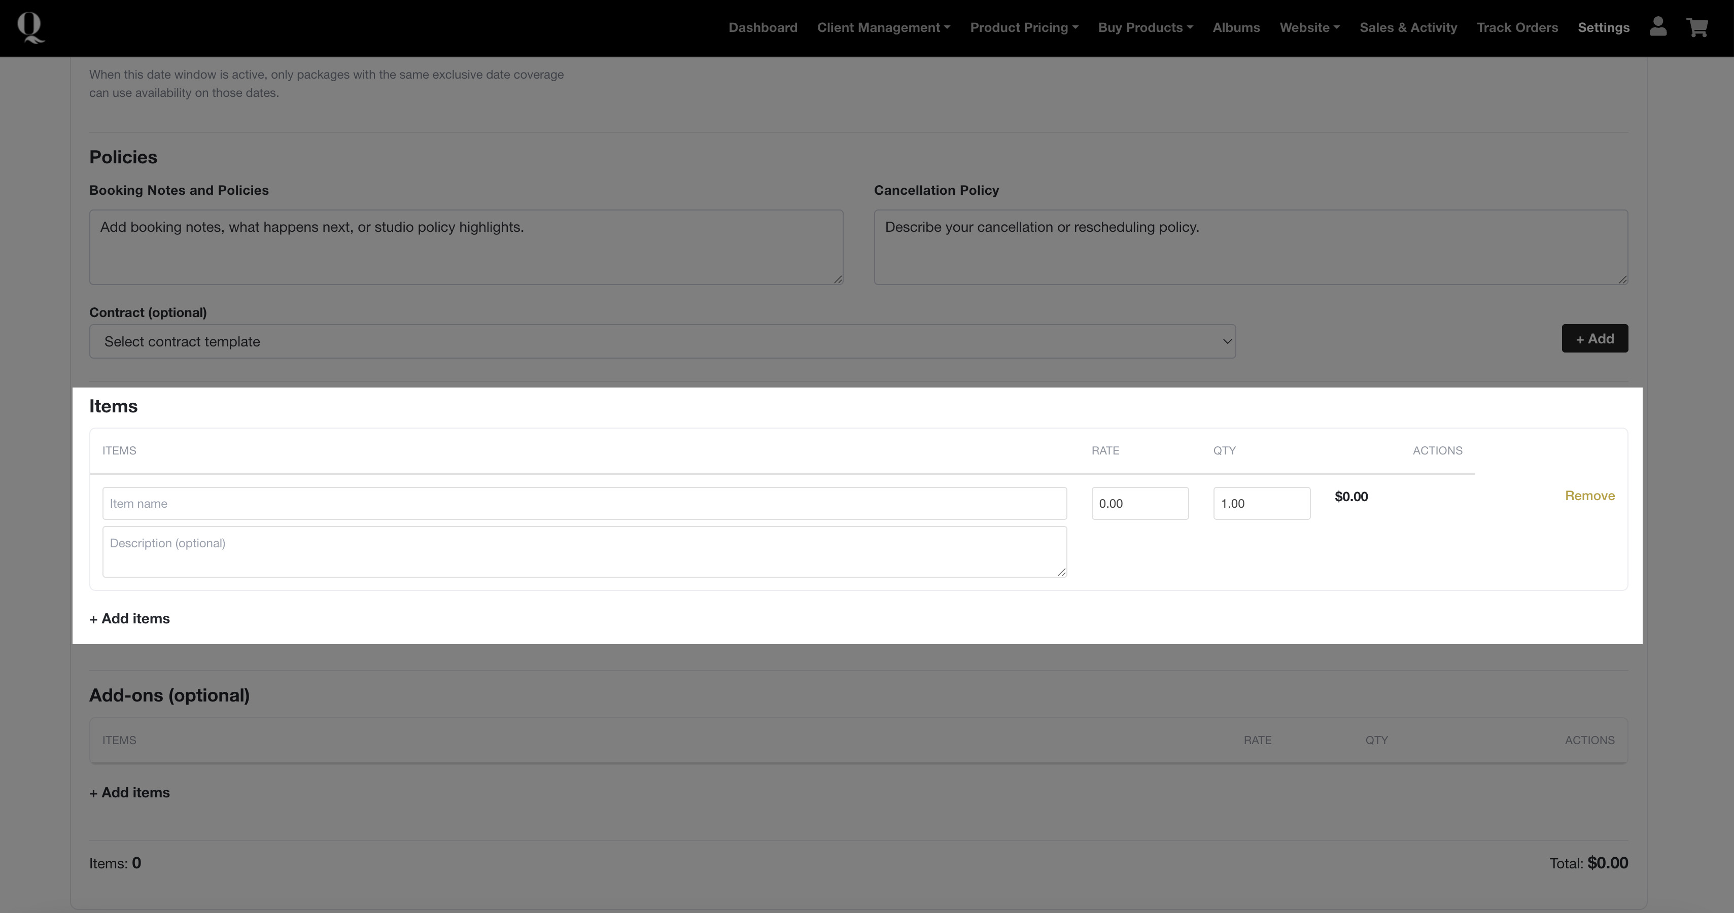The height and width of the screenshot is (913, 1734).
Task: Expand the Website nav dropdown
Action: (1309, 27)
